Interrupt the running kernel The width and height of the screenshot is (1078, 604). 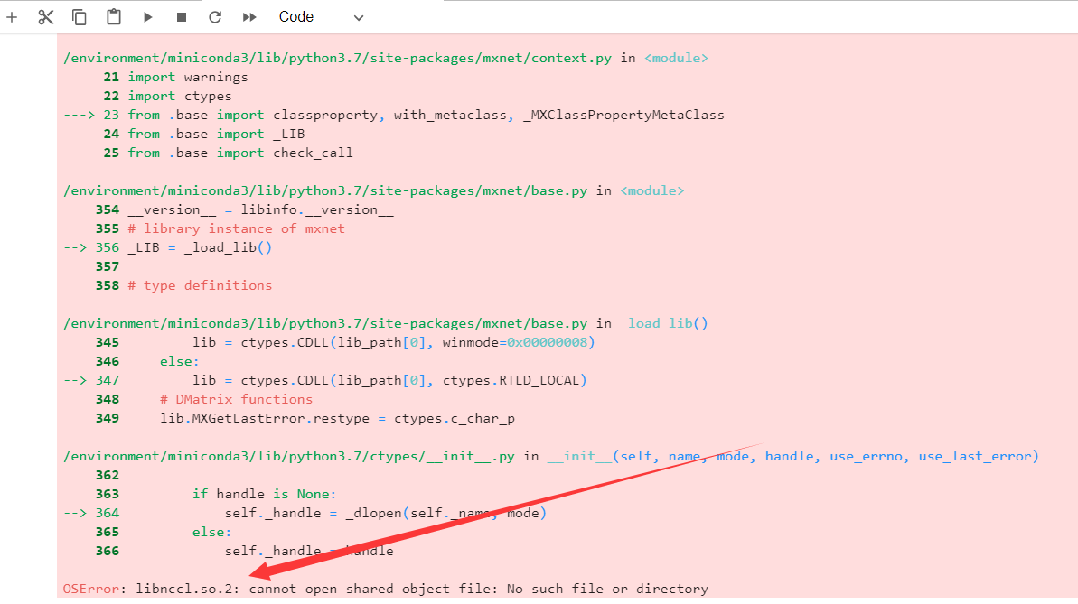(x=181, y=16)
